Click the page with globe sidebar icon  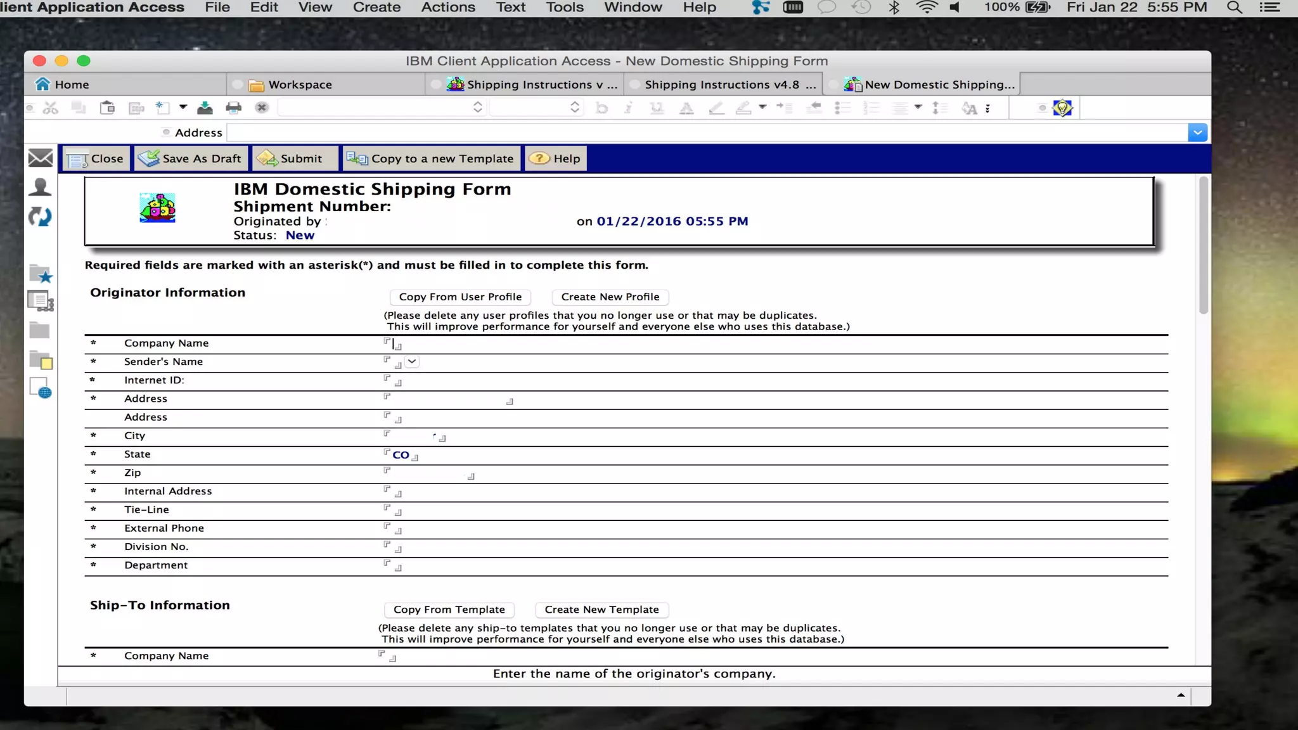[41, 388]
